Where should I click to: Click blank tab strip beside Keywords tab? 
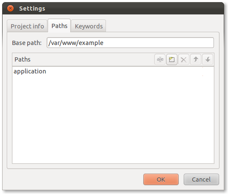tap(162, 26)
